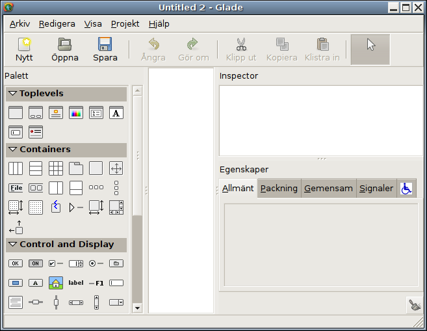Click the Öppna toolbar button
Screen dimensions: 427x331
point(65,49)
